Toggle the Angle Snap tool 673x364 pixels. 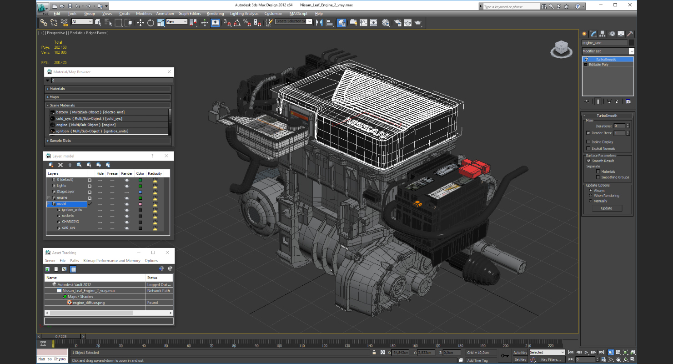point(236,22)
